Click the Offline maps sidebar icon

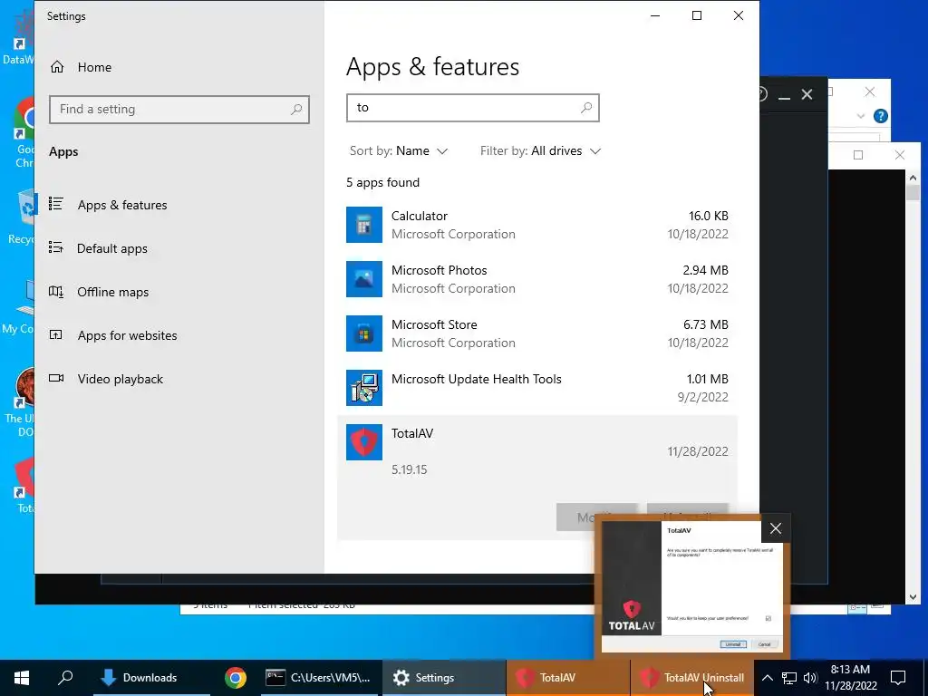pyautogui.click(x=55, y=292)
